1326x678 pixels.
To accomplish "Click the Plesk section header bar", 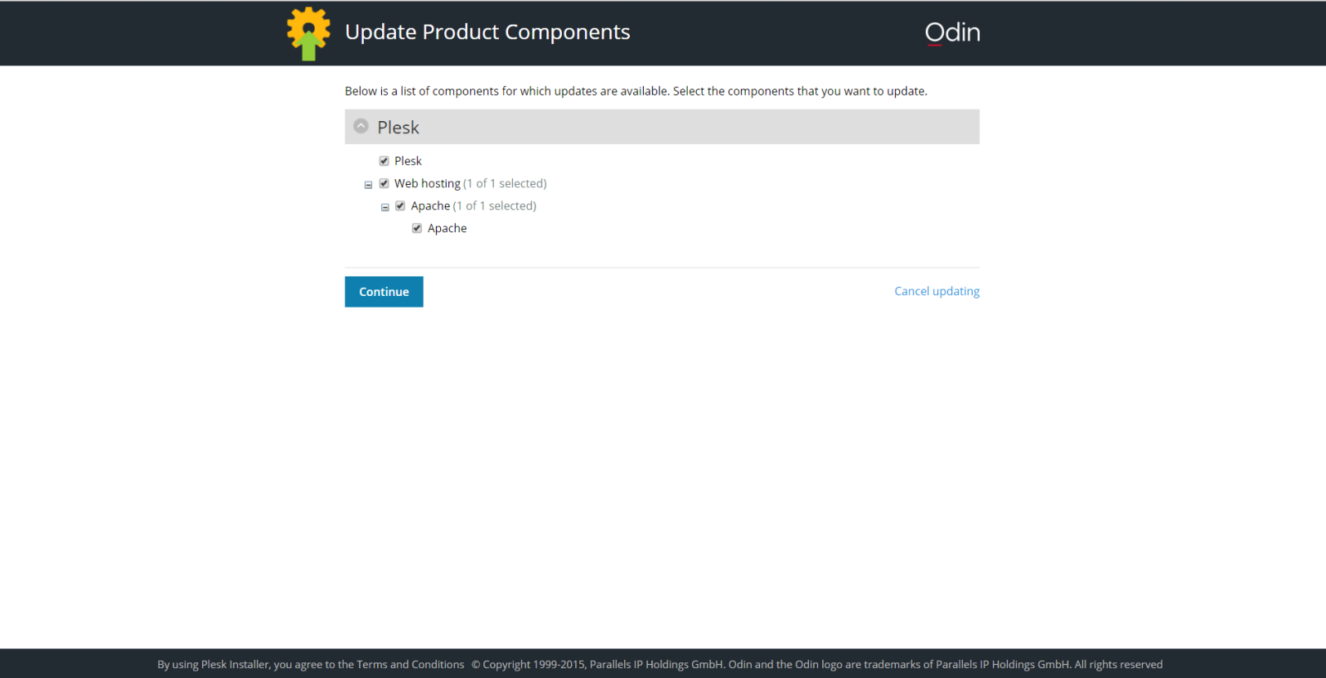I will 662,127.
